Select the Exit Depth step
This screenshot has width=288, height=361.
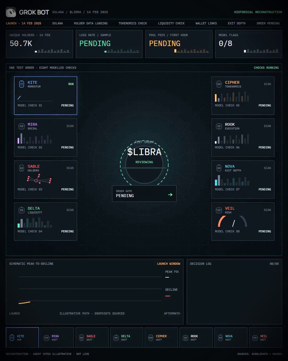pos(237,23)
